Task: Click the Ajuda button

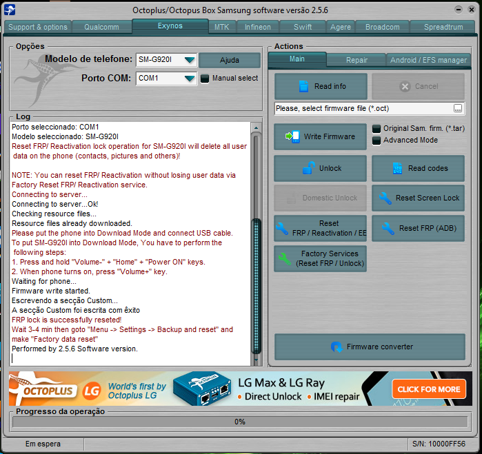Action: 230,60
